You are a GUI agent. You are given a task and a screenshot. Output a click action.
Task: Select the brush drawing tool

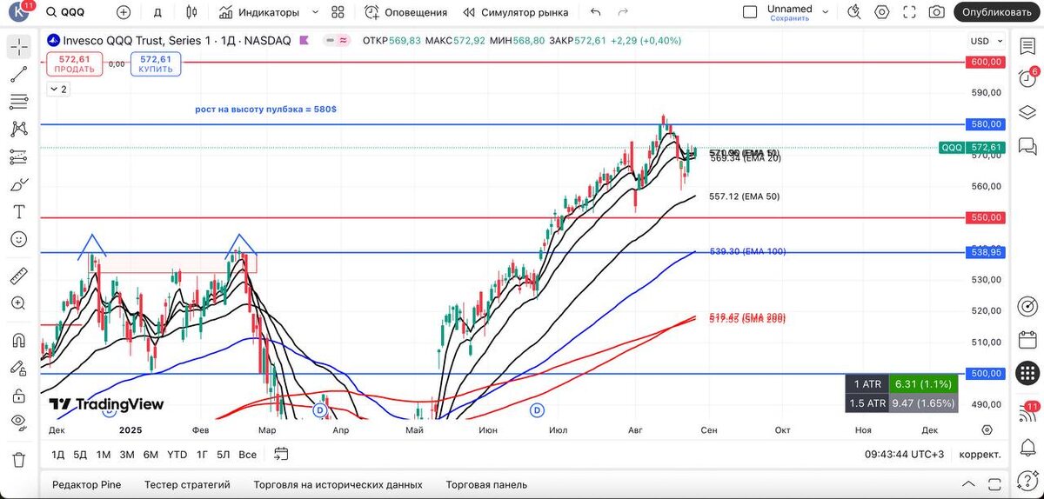[18, 184]
